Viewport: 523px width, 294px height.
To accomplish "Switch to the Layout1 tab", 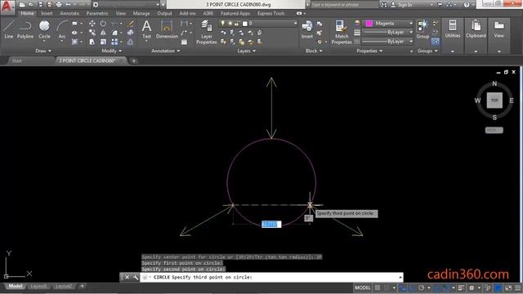I will tap(38, 287).
